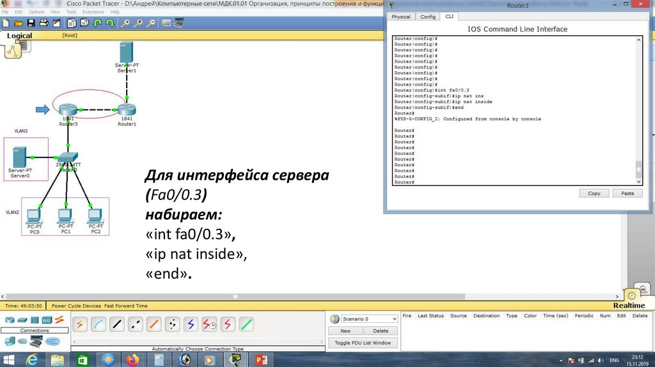Select the CLI tab in Router3
Viewport: 655px width, 367px height.
pos(450,16)
